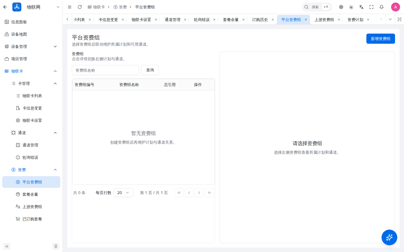
Task: Close the 平台资费组 tab
Action: [306, 20]
